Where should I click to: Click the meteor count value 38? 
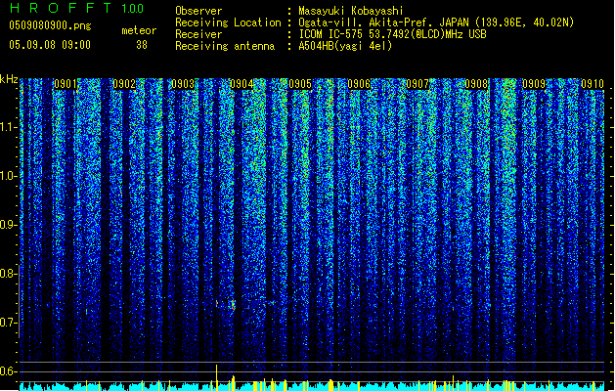pyautogui.click(x=142, y=45)
